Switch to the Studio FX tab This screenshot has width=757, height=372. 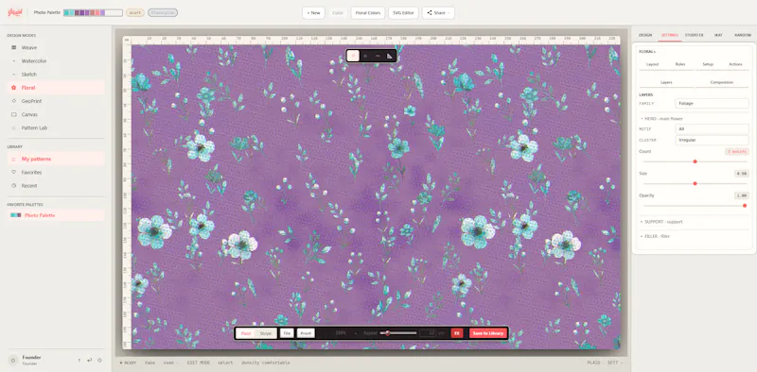695,35
